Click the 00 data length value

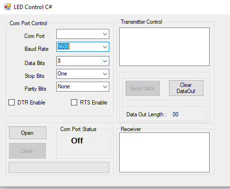tap(176, 114)
